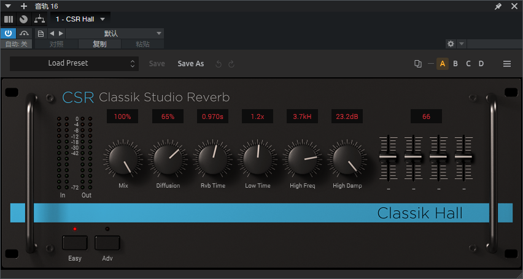Screen dimensions: 523x279
Task: Click the second macro fader handle
Action: tap(413, 156)
